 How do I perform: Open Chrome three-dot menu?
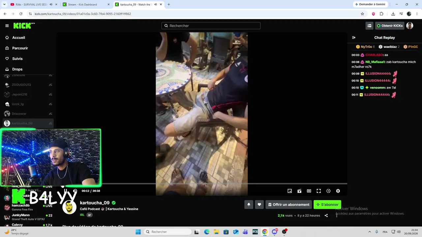click(x=417, y=14)
